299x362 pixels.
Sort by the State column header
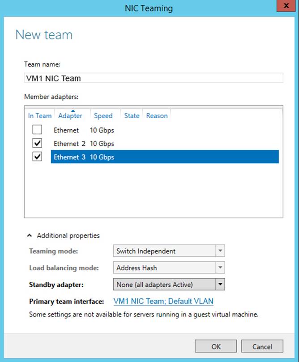click(x=132, y=116)
